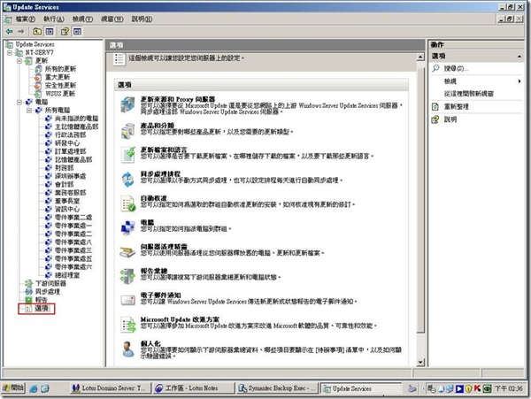Viewport: 531px width, 399px height.
Task: Expand the 檢視 submenu arrow in actions pane
Action: 519,81
